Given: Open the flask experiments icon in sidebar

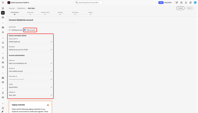Looking at the screenshot, I should tap(3, 32).
